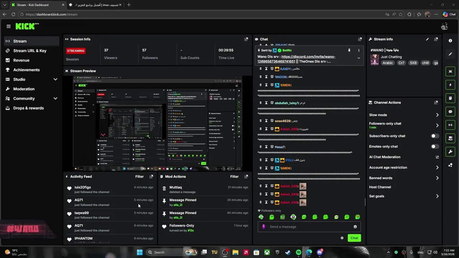Edit stream info with pencil icon
The image size is (459, 258).
(x=427, y=39)
